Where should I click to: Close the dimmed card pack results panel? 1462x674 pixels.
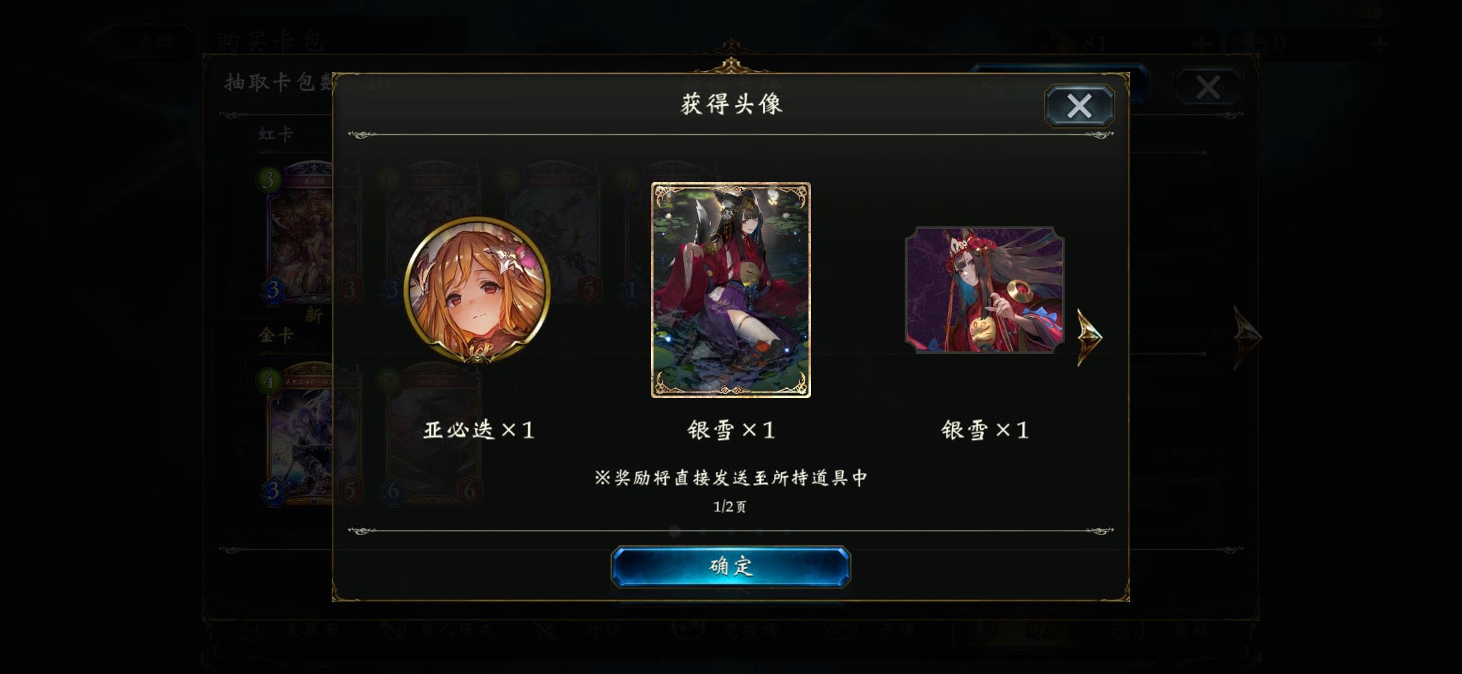click(x=1208, y=87)
